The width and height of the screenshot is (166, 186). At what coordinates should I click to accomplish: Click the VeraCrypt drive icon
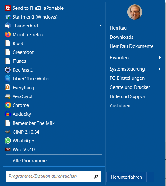click(x=8, y=96)
